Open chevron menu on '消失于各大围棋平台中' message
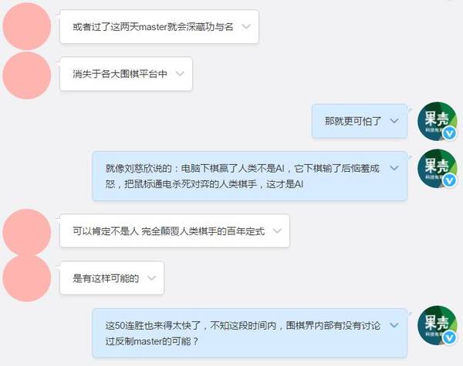This screenshot has width=463, height=366. click(x=180, y=73)
